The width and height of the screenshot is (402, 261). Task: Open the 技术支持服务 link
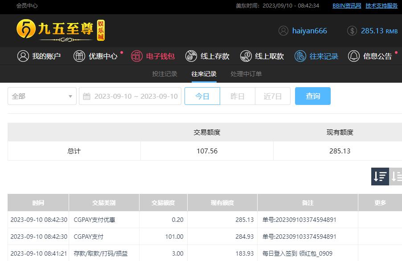click(x=381, y=6)
